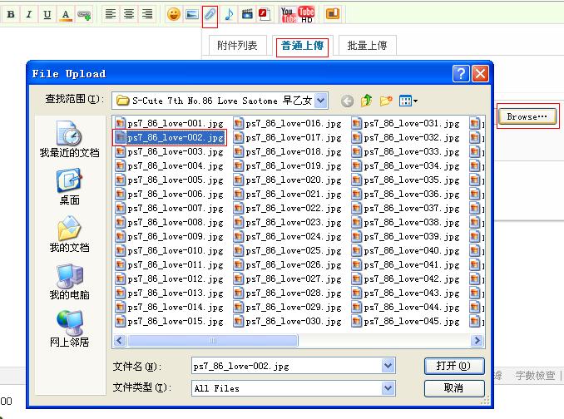Switch to the 附件列表 tab
This screenshot has height=419, width=564.
point(237,46)
